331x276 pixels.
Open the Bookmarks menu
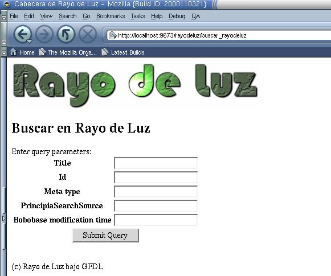tap(111, 17)
